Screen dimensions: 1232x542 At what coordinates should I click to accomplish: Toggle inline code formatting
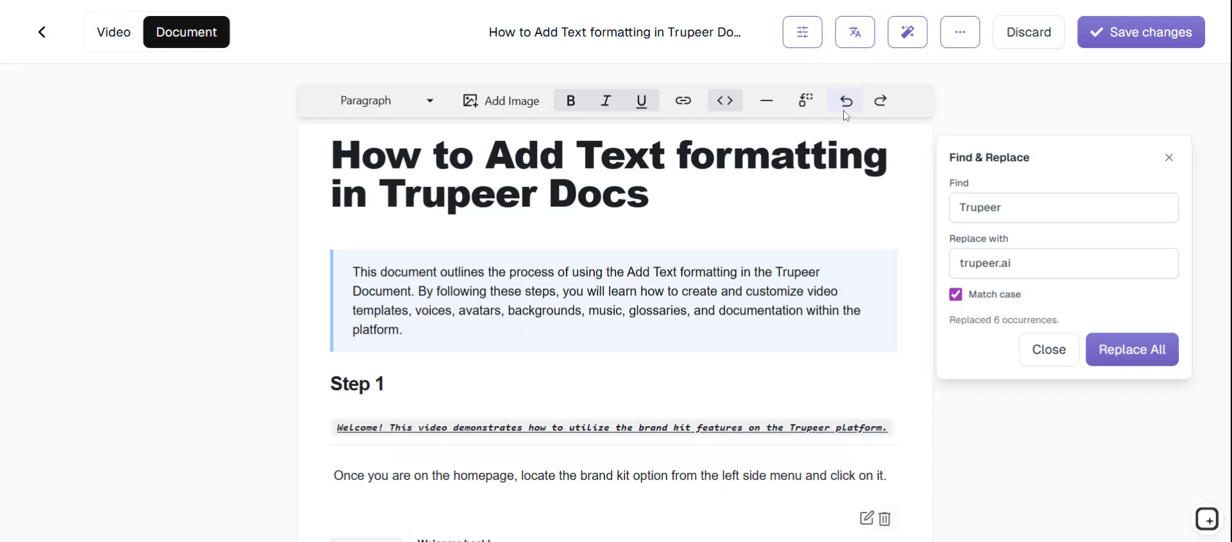point(724,101)
